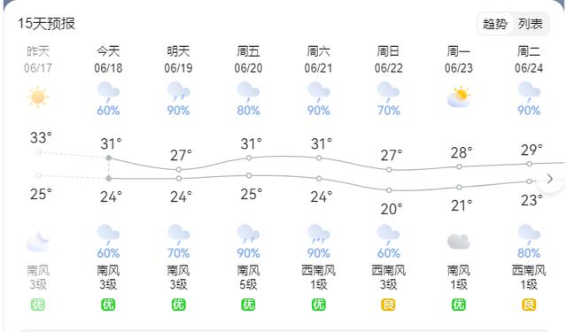This screenshot has width=567, height=332.
Task: Click yesterday's sunny weather icon
Action: pos(38,97)
